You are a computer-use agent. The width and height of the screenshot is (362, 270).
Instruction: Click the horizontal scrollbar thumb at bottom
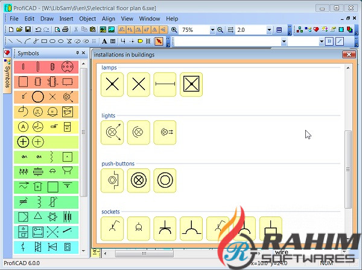click(144, 254)
